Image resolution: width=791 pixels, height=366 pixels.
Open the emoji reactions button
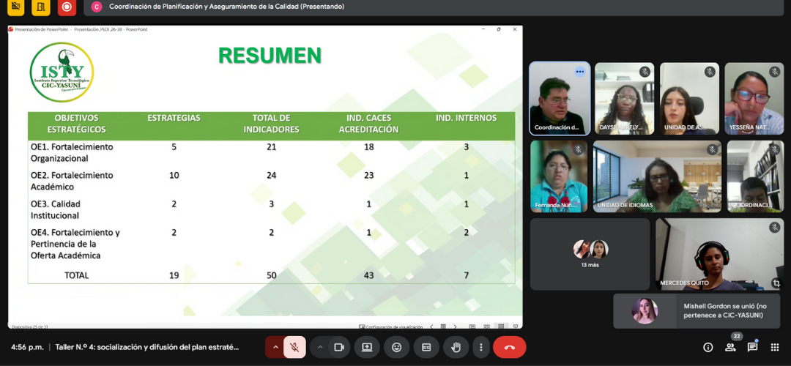tap(396, 347)
